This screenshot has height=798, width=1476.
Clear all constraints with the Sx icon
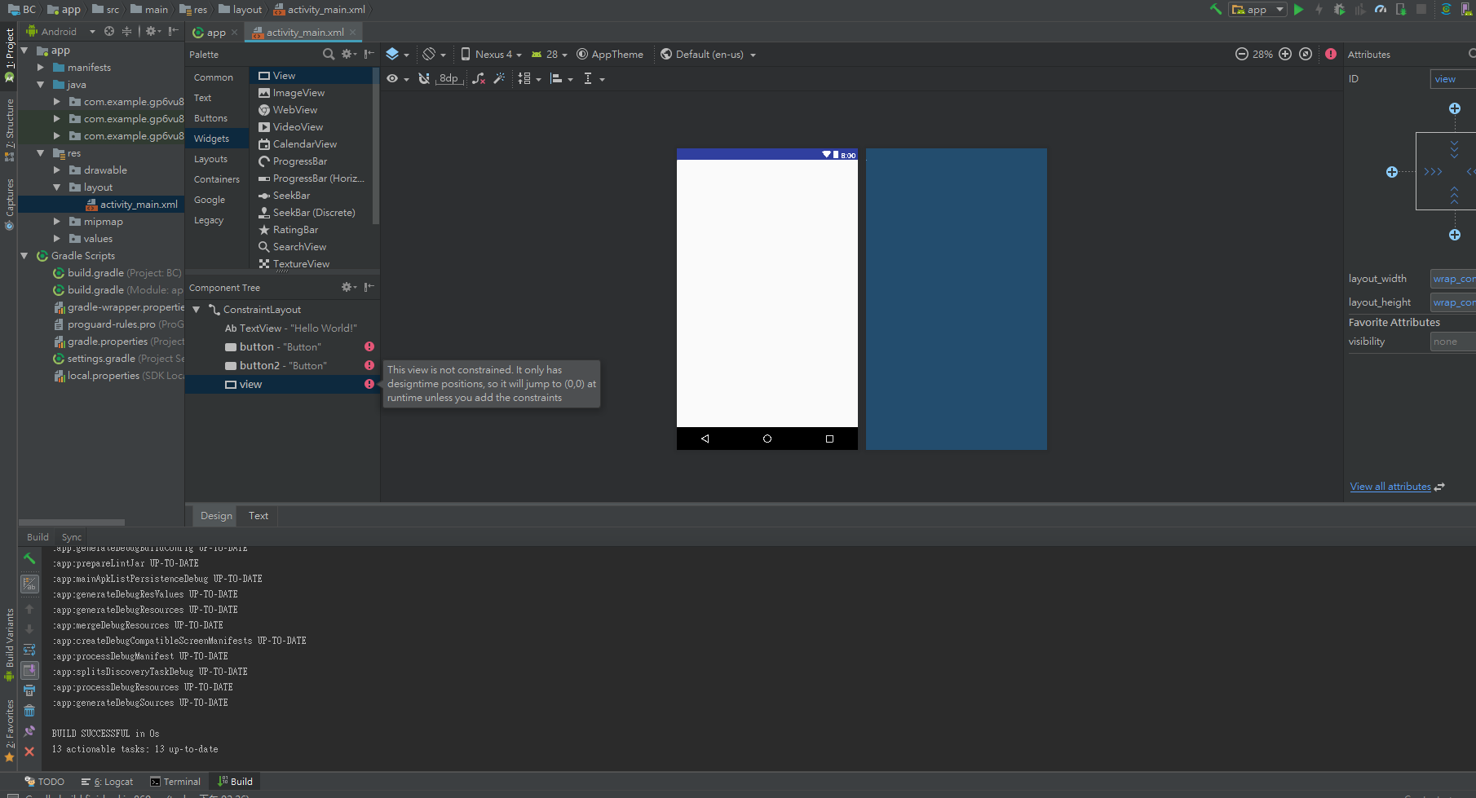click(479, 78)
